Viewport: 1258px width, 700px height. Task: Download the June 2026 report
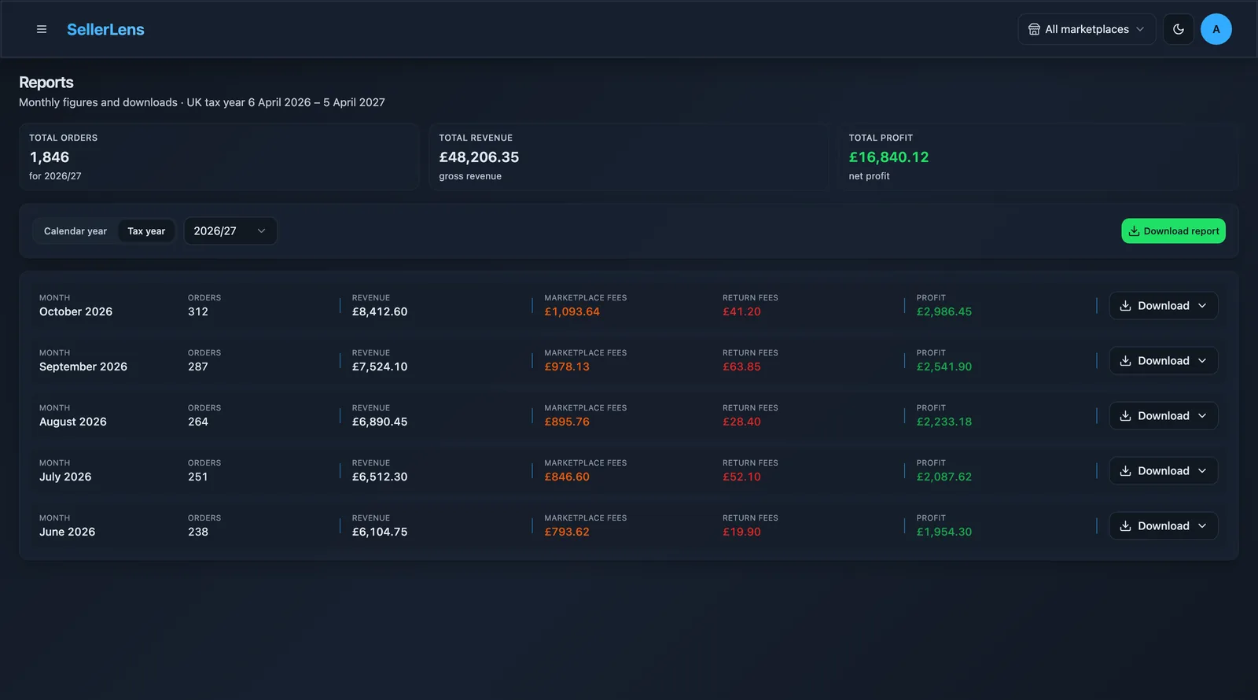point(1163,526)
